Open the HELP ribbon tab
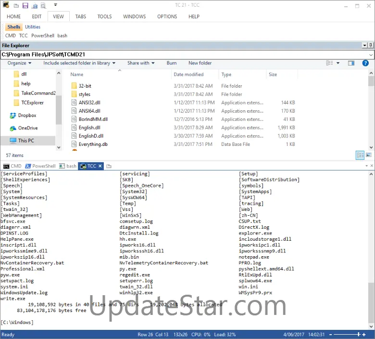The width and height of the screenshot is (375, 339). pyautogui.click(x=194, y=16)
